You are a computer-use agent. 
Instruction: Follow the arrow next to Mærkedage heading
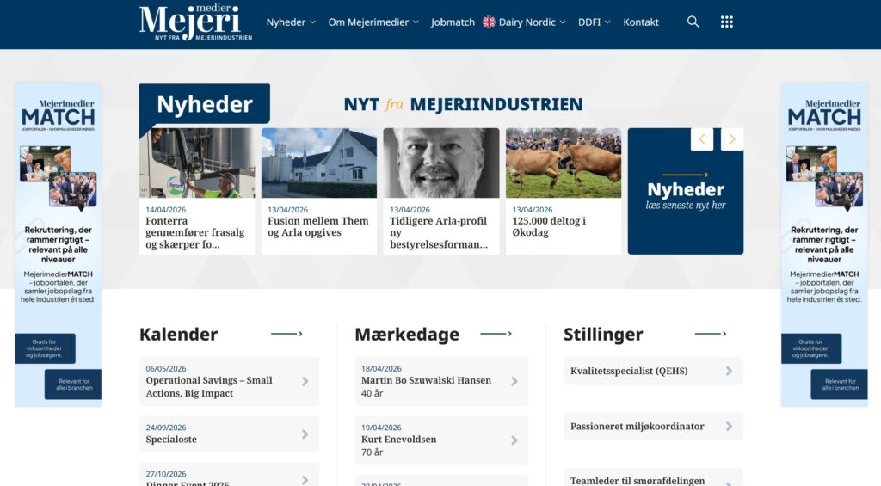pyautogui.click(x=496, y=334)
